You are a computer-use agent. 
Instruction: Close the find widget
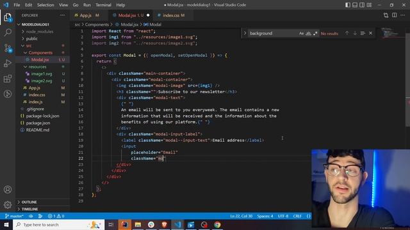[x=370, y=33]
